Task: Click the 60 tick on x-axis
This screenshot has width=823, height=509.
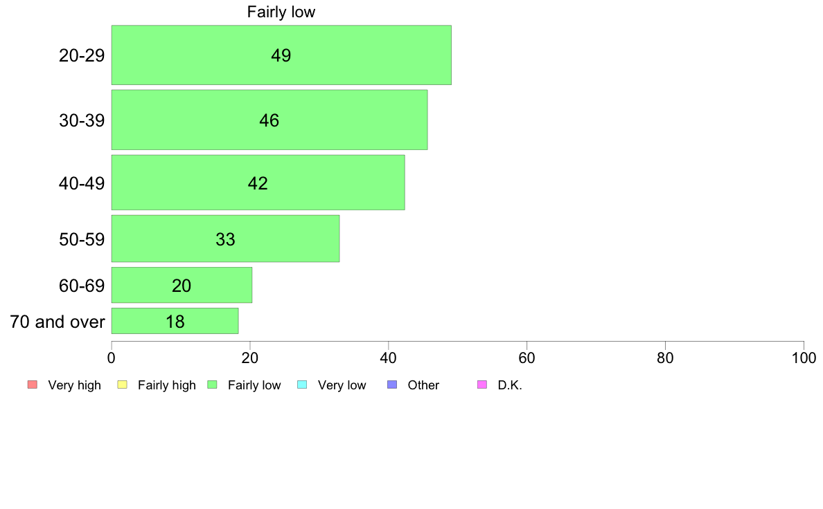Action: tap(526, 358)
